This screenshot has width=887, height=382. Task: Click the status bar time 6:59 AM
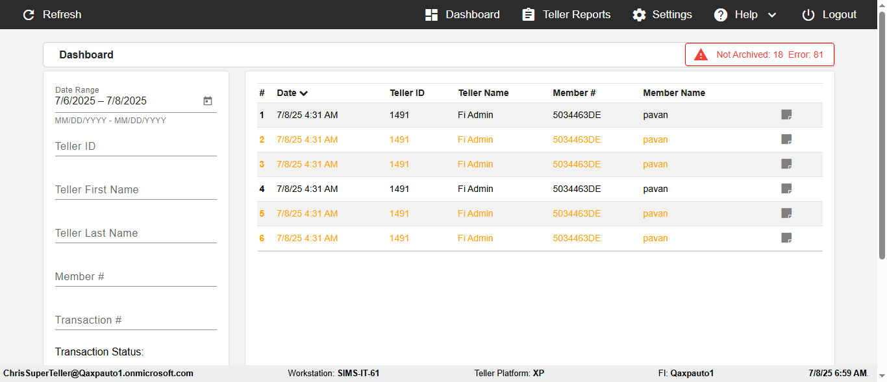[x=838, y=373]
